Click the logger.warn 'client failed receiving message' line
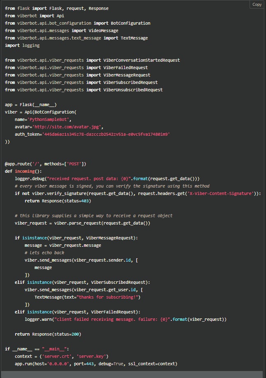266x378 pixels. [x=126, y=320]
